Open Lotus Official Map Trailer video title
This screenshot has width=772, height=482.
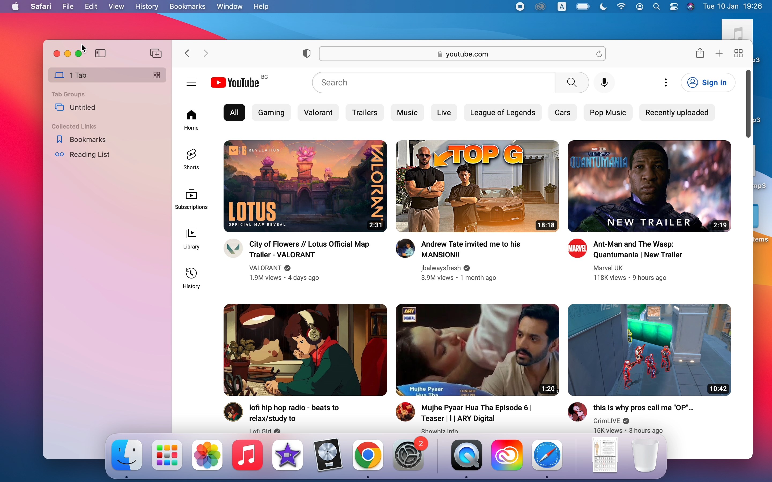tap(309, 249)
